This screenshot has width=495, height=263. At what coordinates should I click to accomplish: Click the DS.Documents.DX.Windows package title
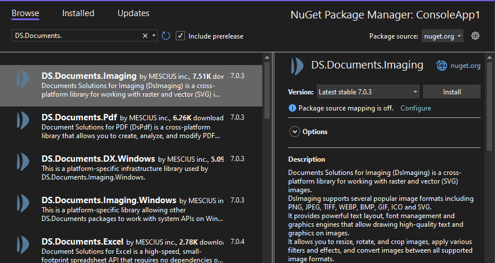(x=98, y=159)
